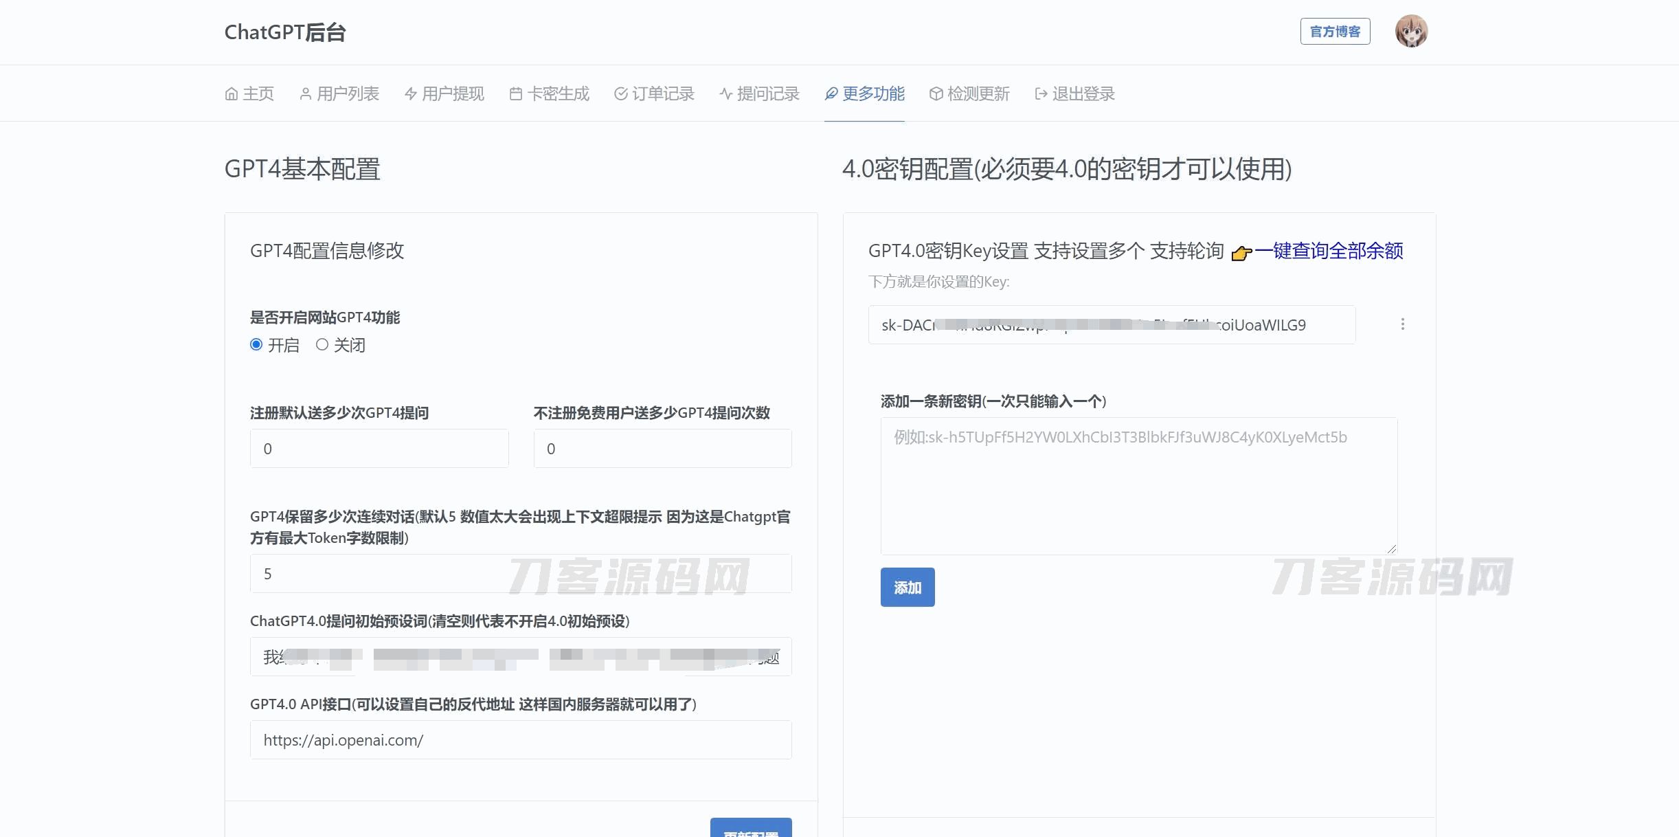Click the user icon beside 用户列表
Screen dimensions: 1679x837
pyautogui.click(x=306, y=94)
